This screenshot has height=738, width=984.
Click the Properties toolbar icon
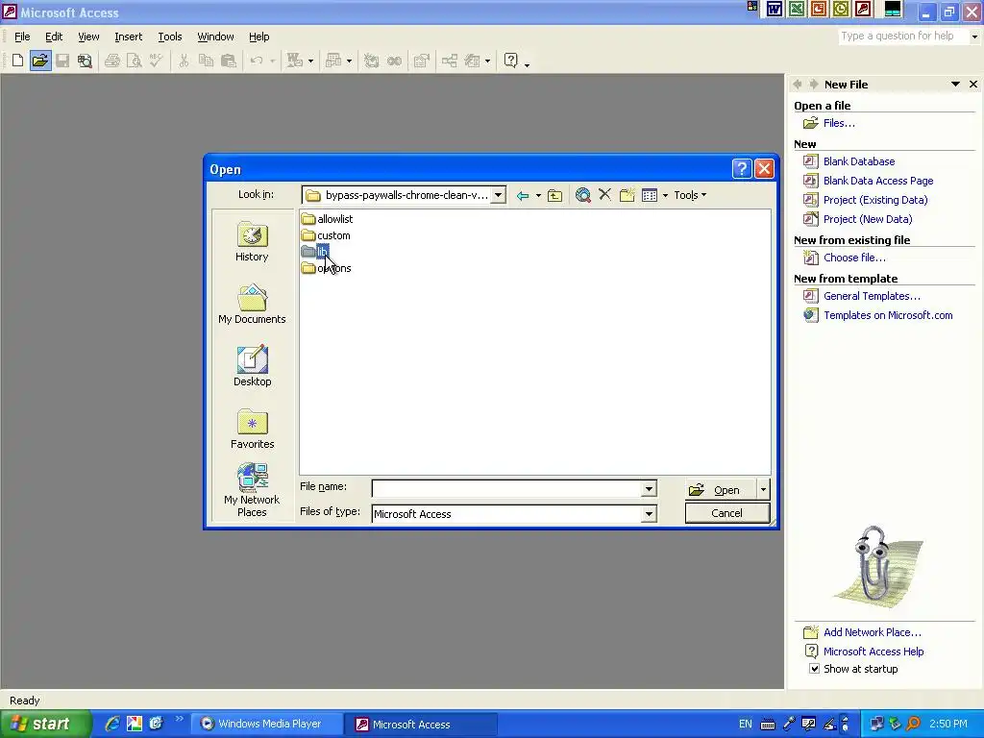tap(422, 61)
